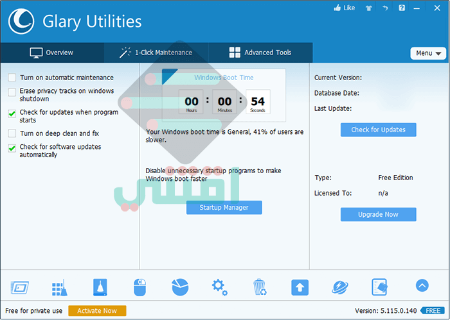Click the FREE edition tag
The height and width of the screenshot is (320, 450).
433,310
